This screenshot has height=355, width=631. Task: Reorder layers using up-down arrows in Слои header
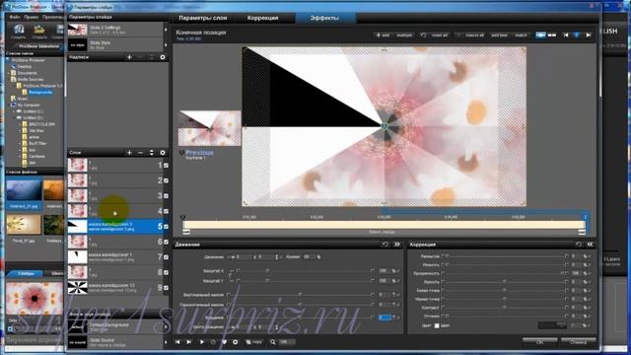click(151, 153)
